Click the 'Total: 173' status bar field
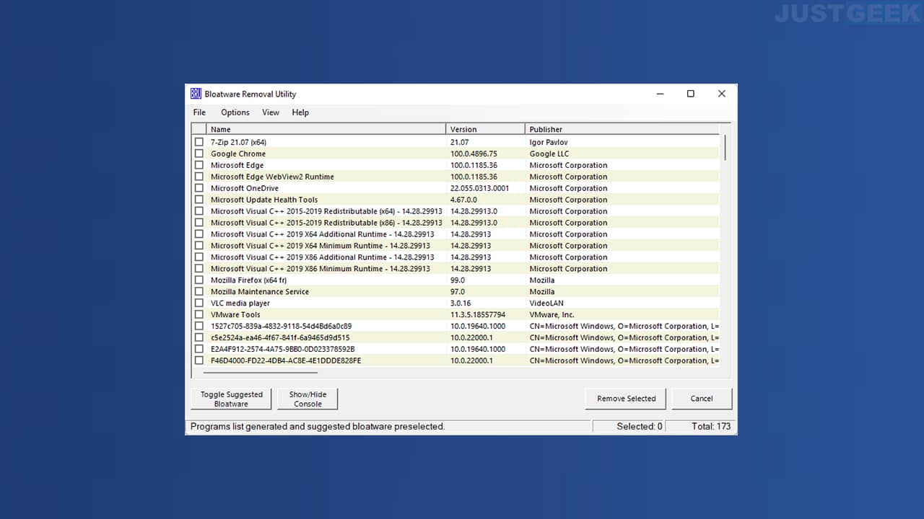Viewport: 924px width, 519px height. click(x=699, y=427)
